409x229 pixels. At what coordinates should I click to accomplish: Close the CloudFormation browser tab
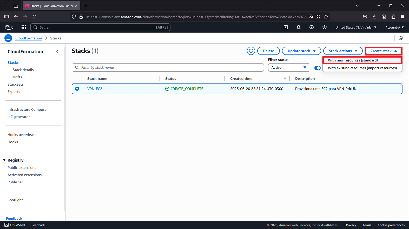76,6
